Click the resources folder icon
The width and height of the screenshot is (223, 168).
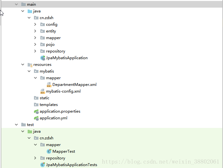[30, 65]
